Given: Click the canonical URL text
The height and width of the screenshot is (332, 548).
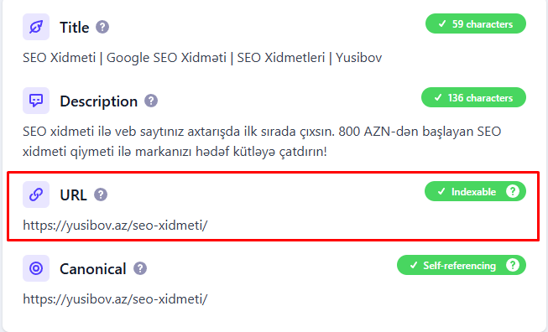Looking at the screenshot, I should [x=115, y=299].
